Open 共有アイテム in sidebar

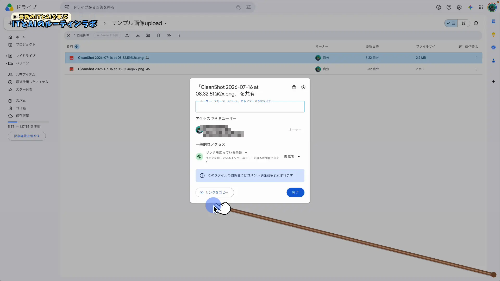click(x=26, y=75)
